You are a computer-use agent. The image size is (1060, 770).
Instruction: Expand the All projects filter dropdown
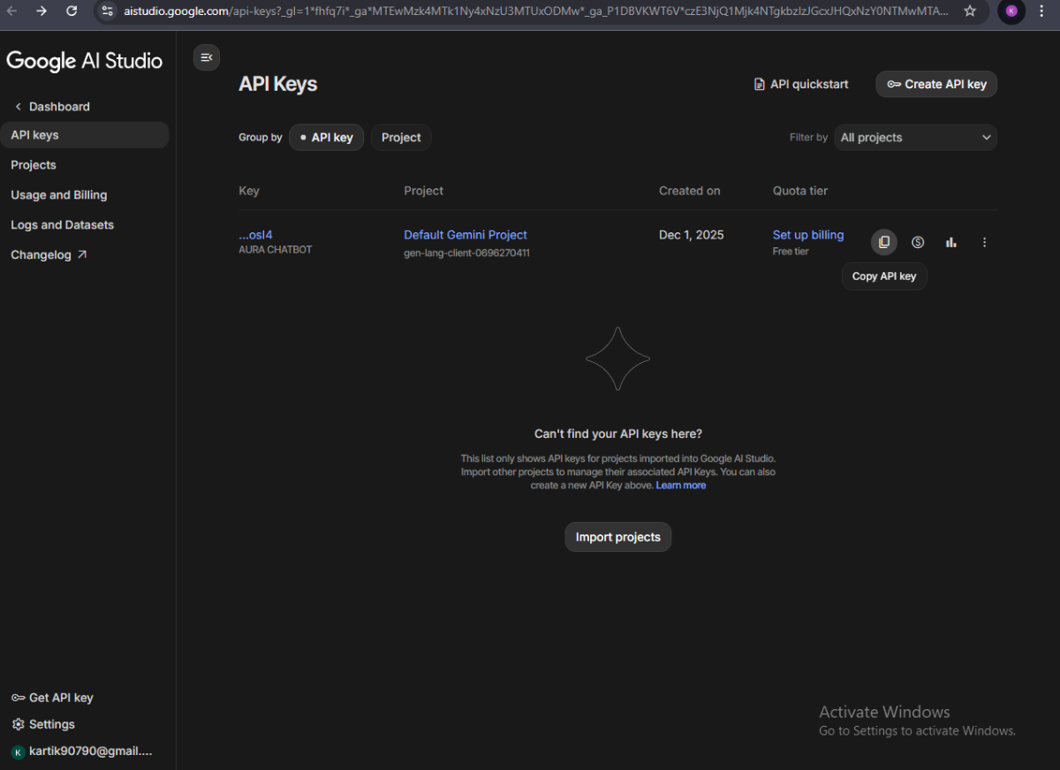(x=915, y=138)
